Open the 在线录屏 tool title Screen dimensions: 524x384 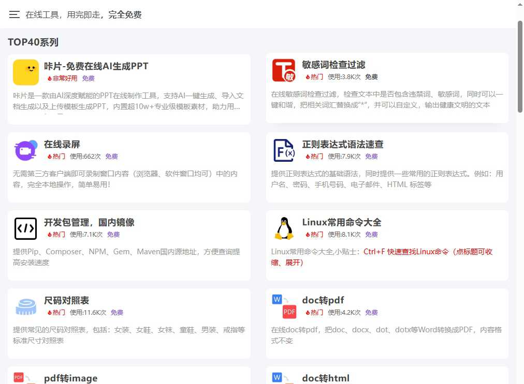tap(62, 144)
